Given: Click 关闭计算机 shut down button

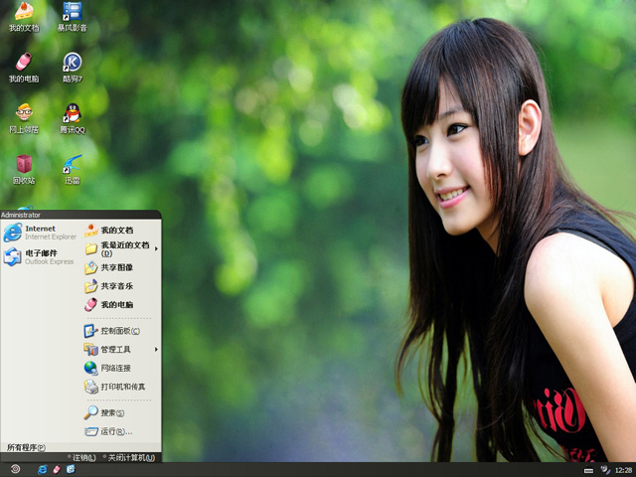Looking at the screenshot, I should (128, 457).
